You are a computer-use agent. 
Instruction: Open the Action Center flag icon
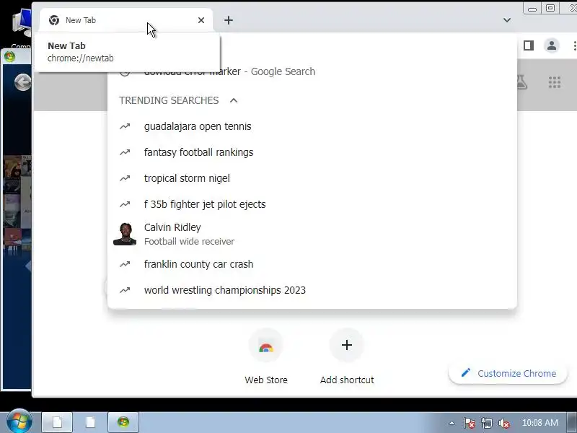[469, 423]
